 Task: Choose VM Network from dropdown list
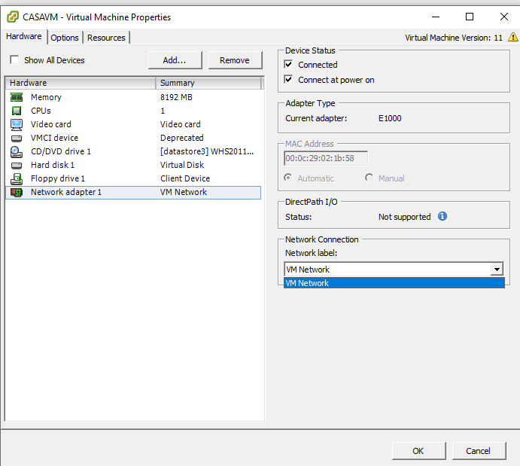(394, 283)
